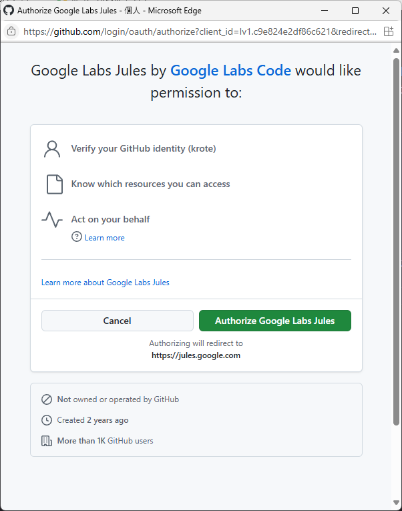Image resolution: width=402 pixels, height=511 pixels.
Task: Open Learn more under Act on your behalf
Action: tap(105, 238)
